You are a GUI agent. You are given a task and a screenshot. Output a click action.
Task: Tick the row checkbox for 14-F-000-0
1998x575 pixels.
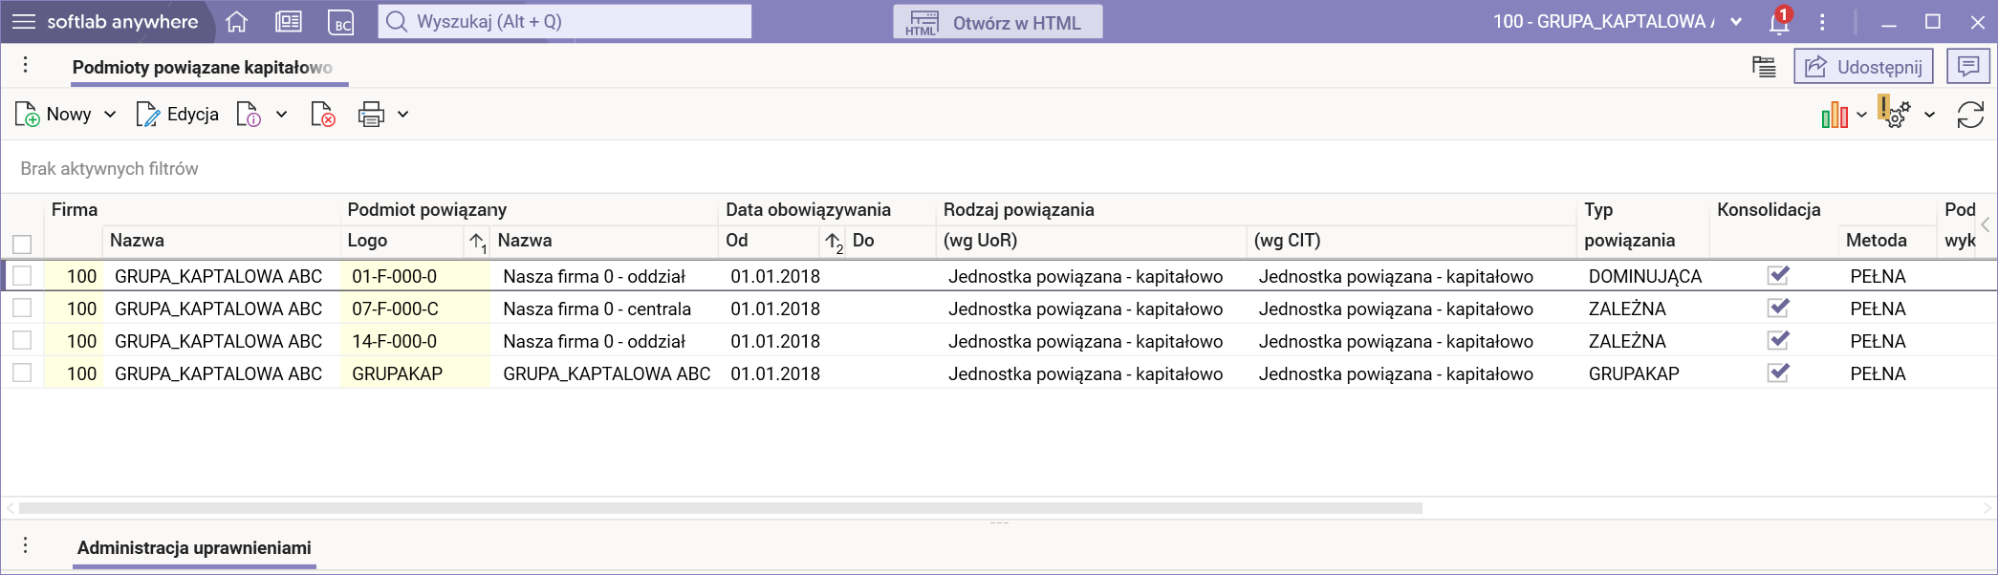(22, 340)
